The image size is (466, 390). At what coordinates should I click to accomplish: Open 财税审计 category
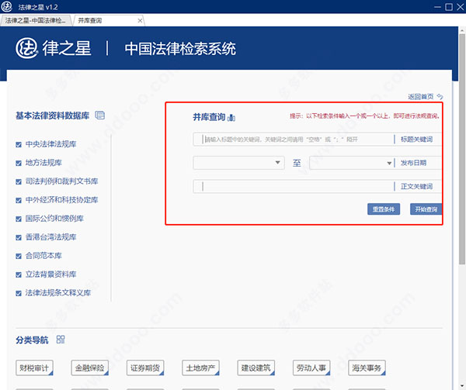click(x=34, y=368)
